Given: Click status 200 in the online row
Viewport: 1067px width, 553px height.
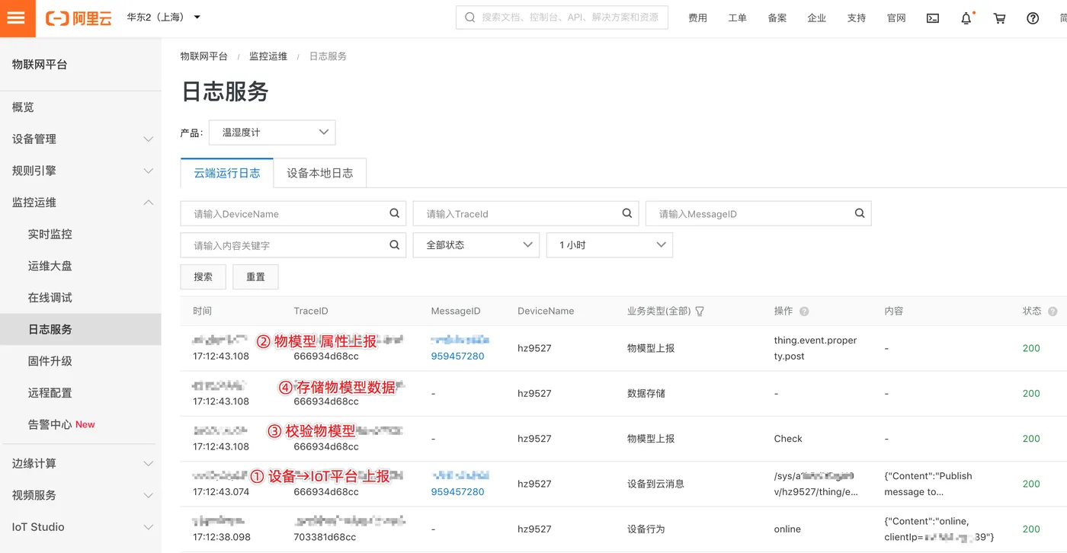Looking at the screenshot, I should pyautogui.click(x=1031, y=529).
